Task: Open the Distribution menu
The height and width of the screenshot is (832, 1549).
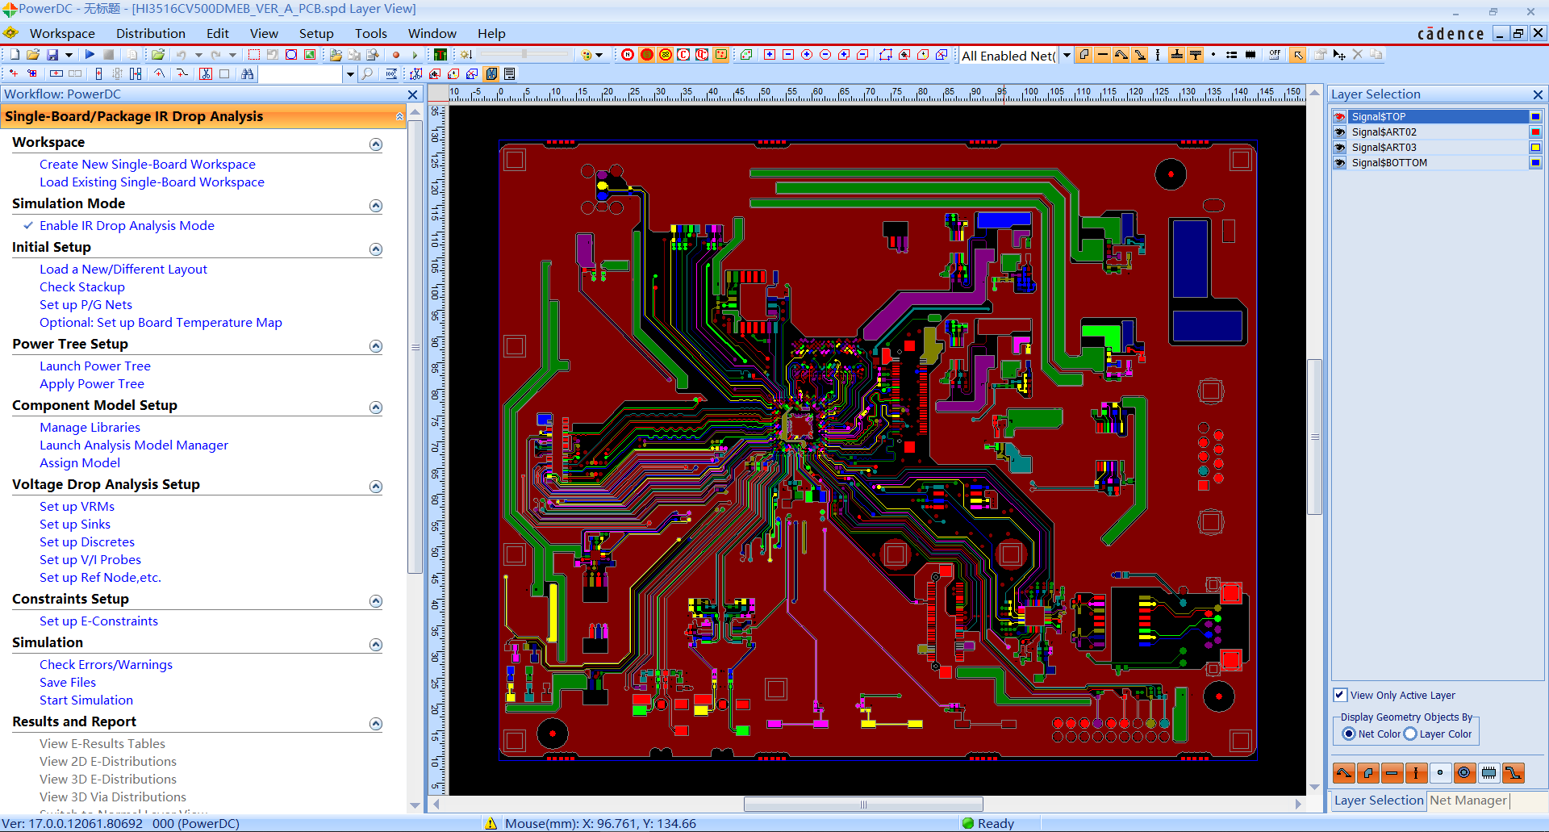Action: click(x=151, y=33)
